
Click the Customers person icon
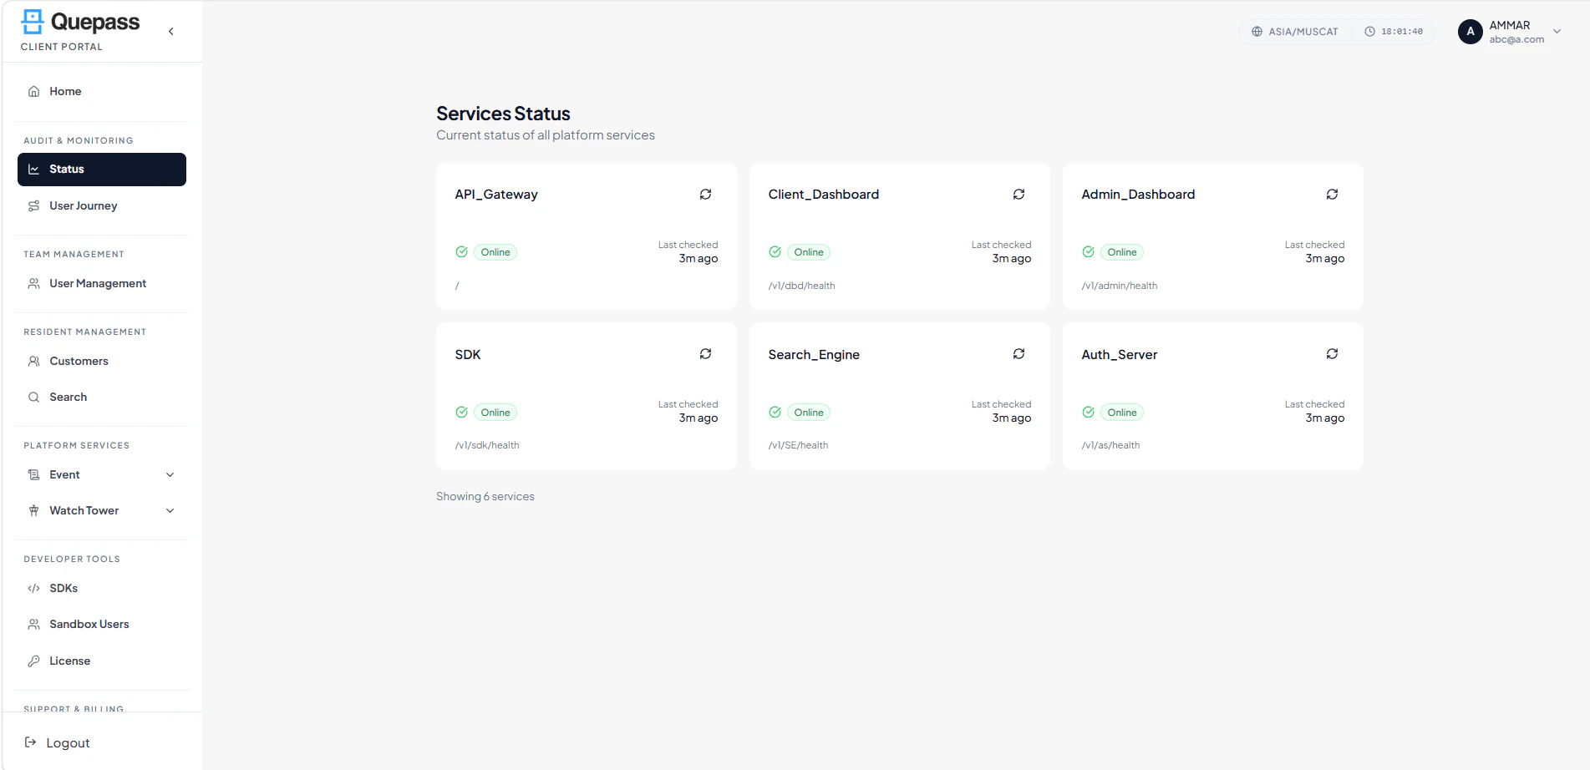click(33, 361)
